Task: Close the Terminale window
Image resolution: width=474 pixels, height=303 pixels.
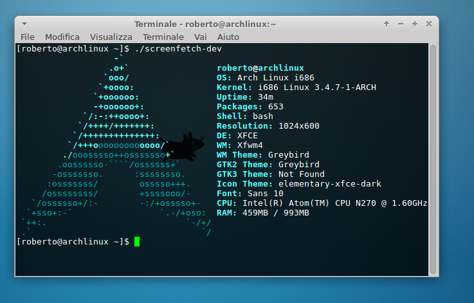Action: (428, 24)
